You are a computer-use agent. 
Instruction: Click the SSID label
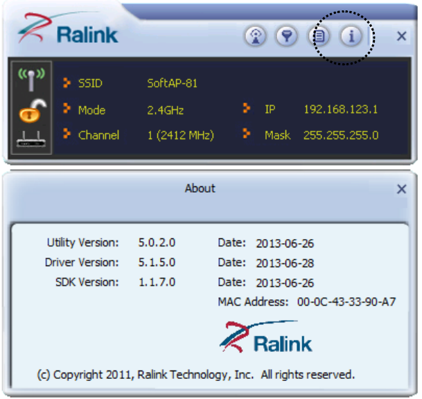coord(90,83)
